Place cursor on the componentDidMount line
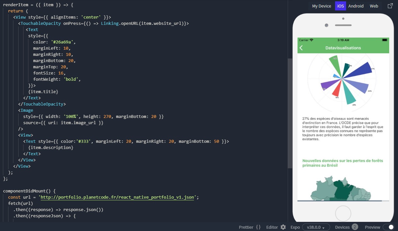398x231 pixels. (29, 191)
